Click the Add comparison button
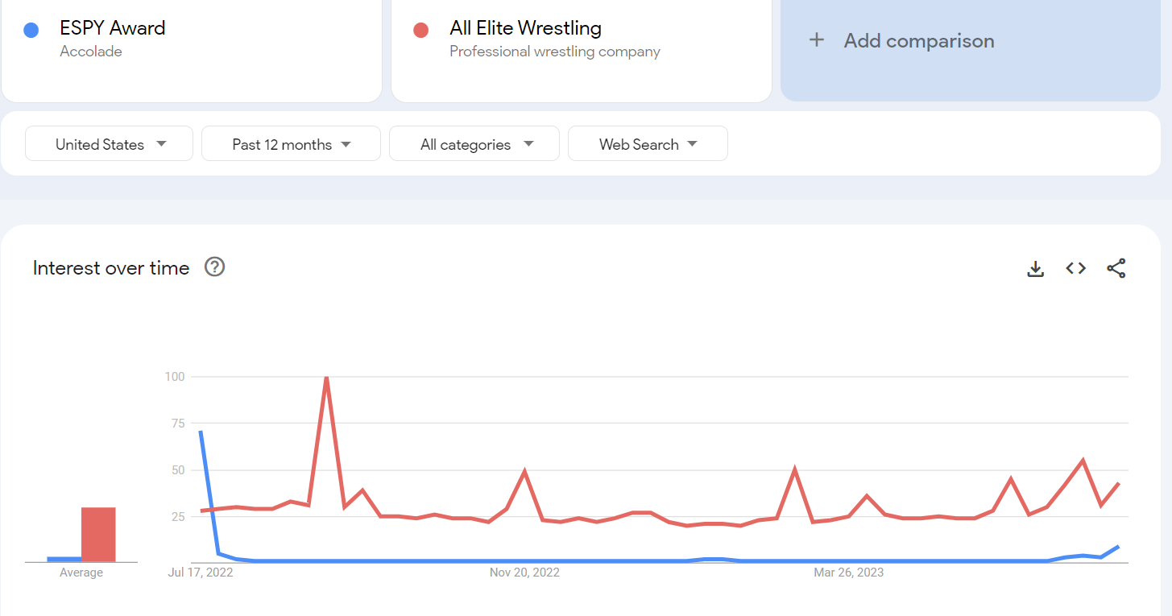 [918, 41]
